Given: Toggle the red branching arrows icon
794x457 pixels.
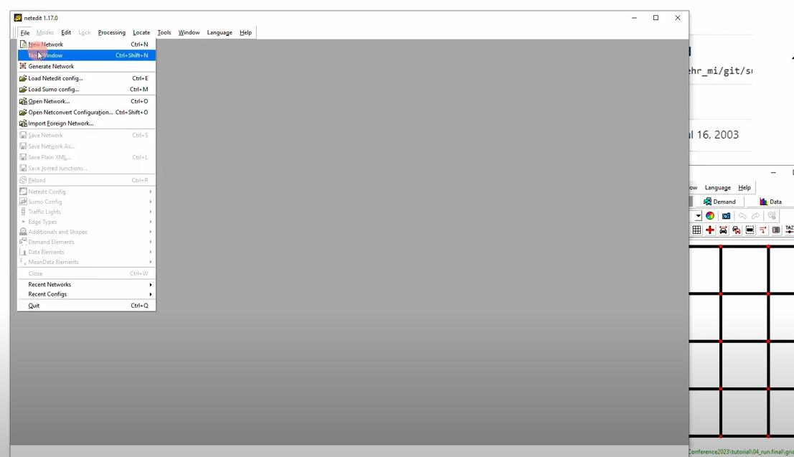Looking at the screenshot, I should 762,230.
